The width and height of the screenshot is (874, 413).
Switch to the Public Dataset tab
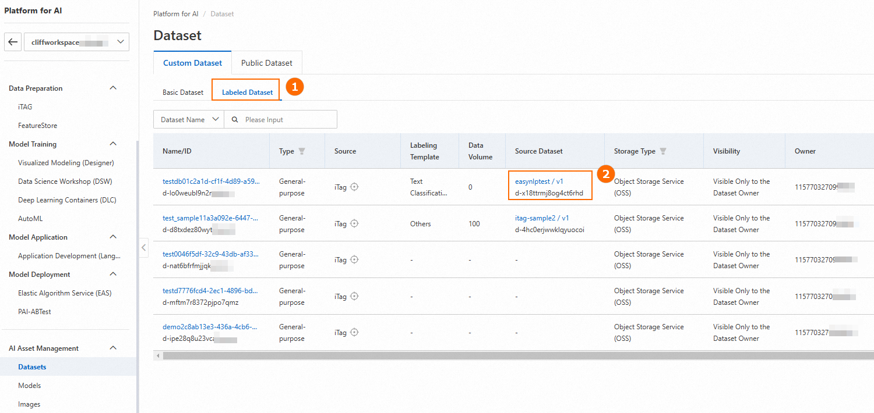point(266,63)
